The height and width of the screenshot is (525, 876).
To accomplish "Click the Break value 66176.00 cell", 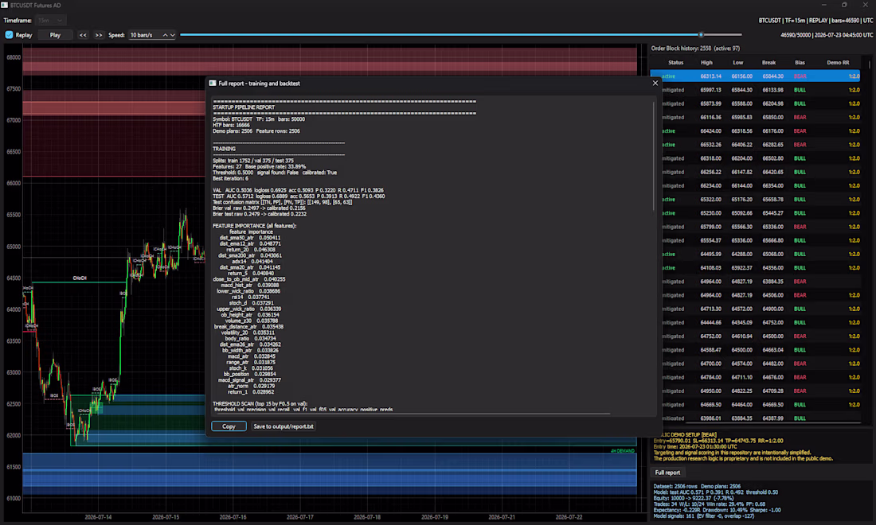I will click(x=773, y=131).
